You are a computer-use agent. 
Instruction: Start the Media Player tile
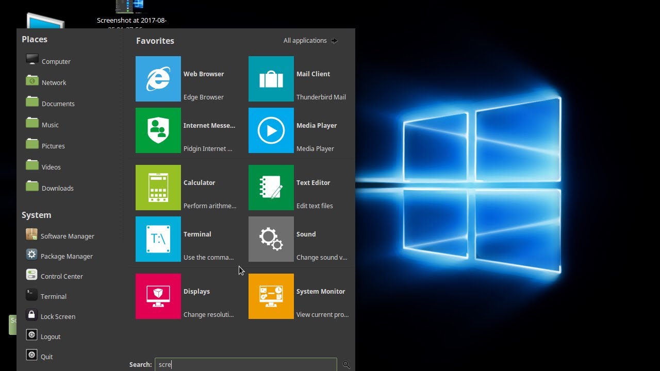(271, 130)
